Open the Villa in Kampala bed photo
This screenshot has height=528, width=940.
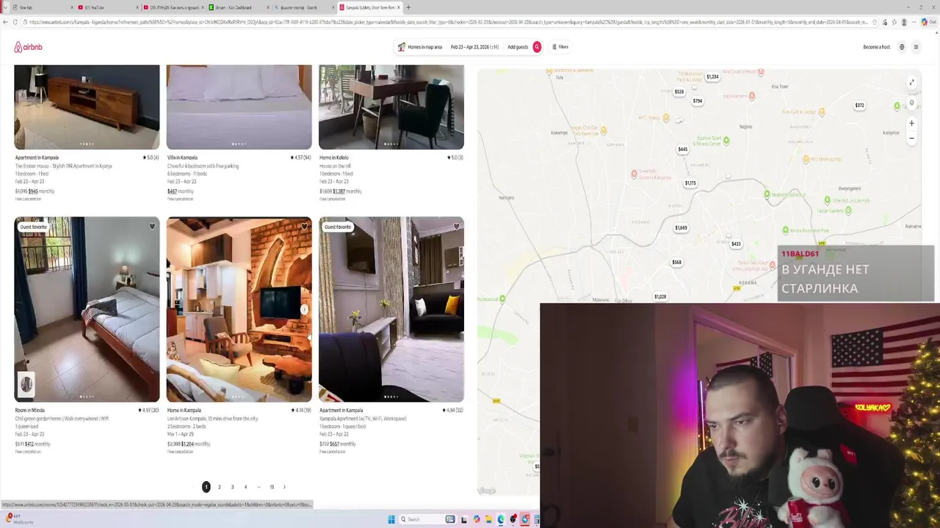point(239,107)
